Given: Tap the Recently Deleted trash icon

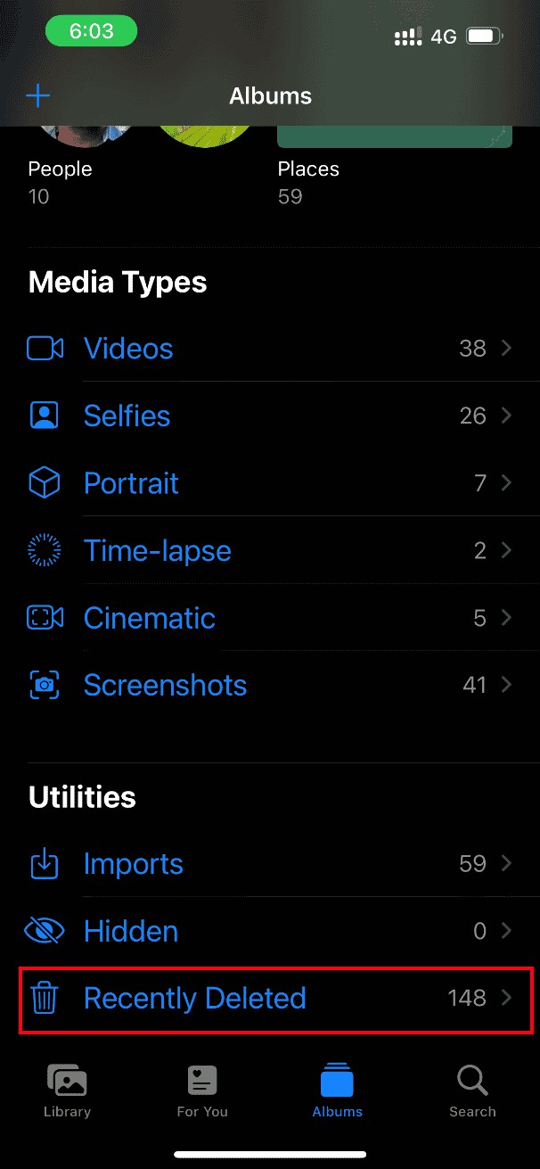Looking at the screenshot, I should click(x=45, y=999).
